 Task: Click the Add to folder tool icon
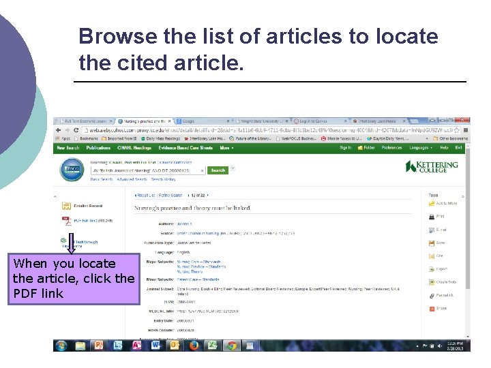(x=432, y=203)
